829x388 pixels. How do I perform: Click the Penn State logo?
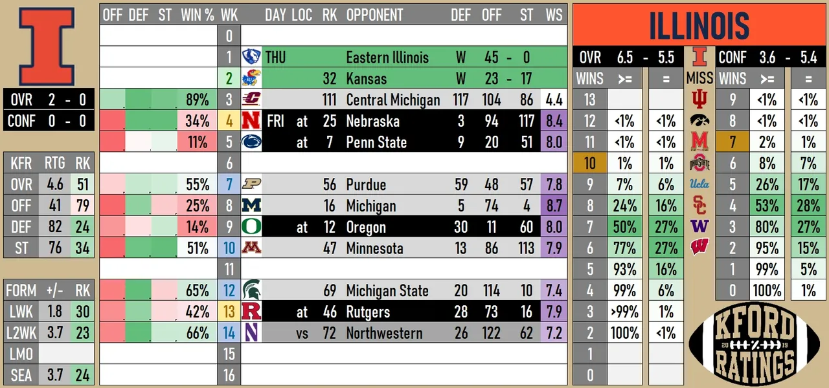point(251,142)
